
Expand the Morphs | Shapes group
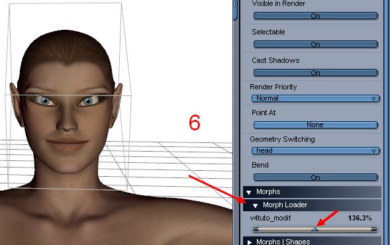pyautogui.click(x=250, y=242)
